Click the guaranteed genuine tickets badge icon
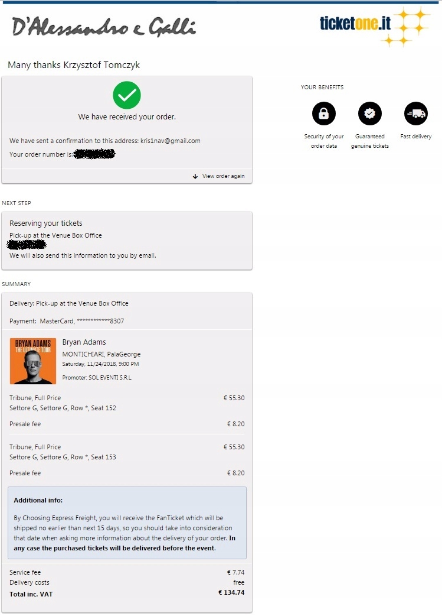 [370, 114]
